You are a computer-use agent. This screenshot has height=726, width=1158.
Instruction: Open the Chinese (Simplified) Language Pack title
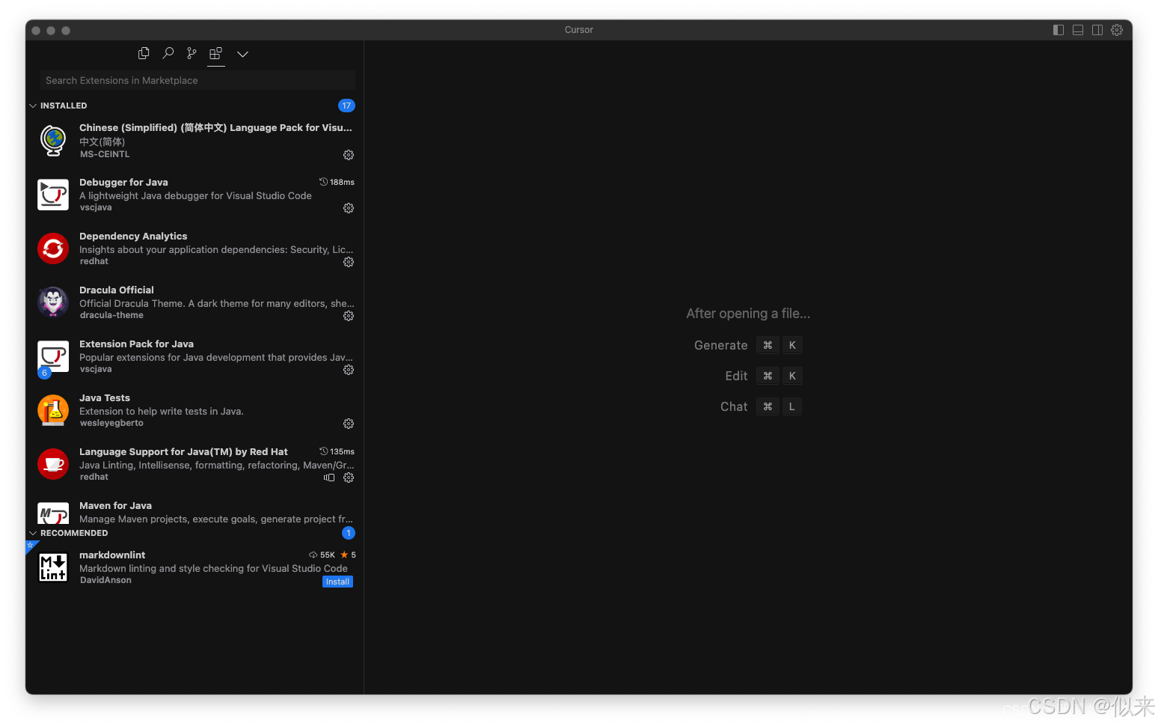(215, 128)
